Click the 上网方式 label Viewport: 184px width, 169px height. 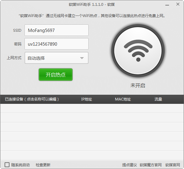(14, 58)
